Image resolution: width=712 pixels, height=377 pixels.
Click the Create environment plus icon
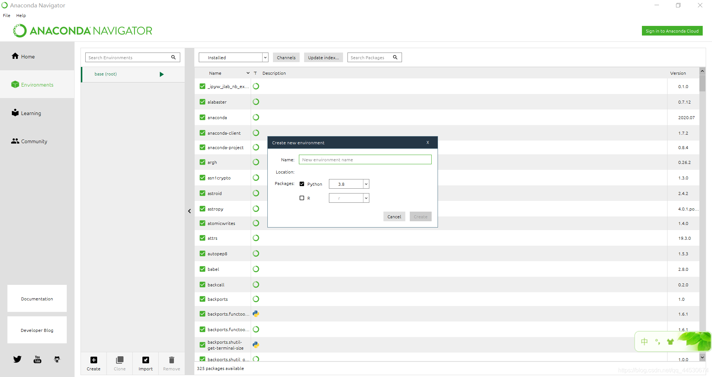(94, 360)
